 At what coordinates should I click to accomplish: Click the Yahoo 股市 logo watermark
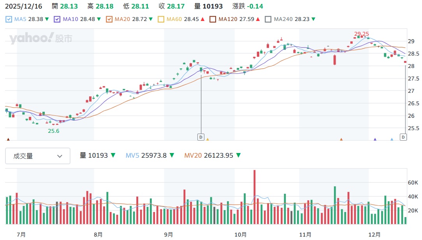pyautogui.click(x=41, y=38)
